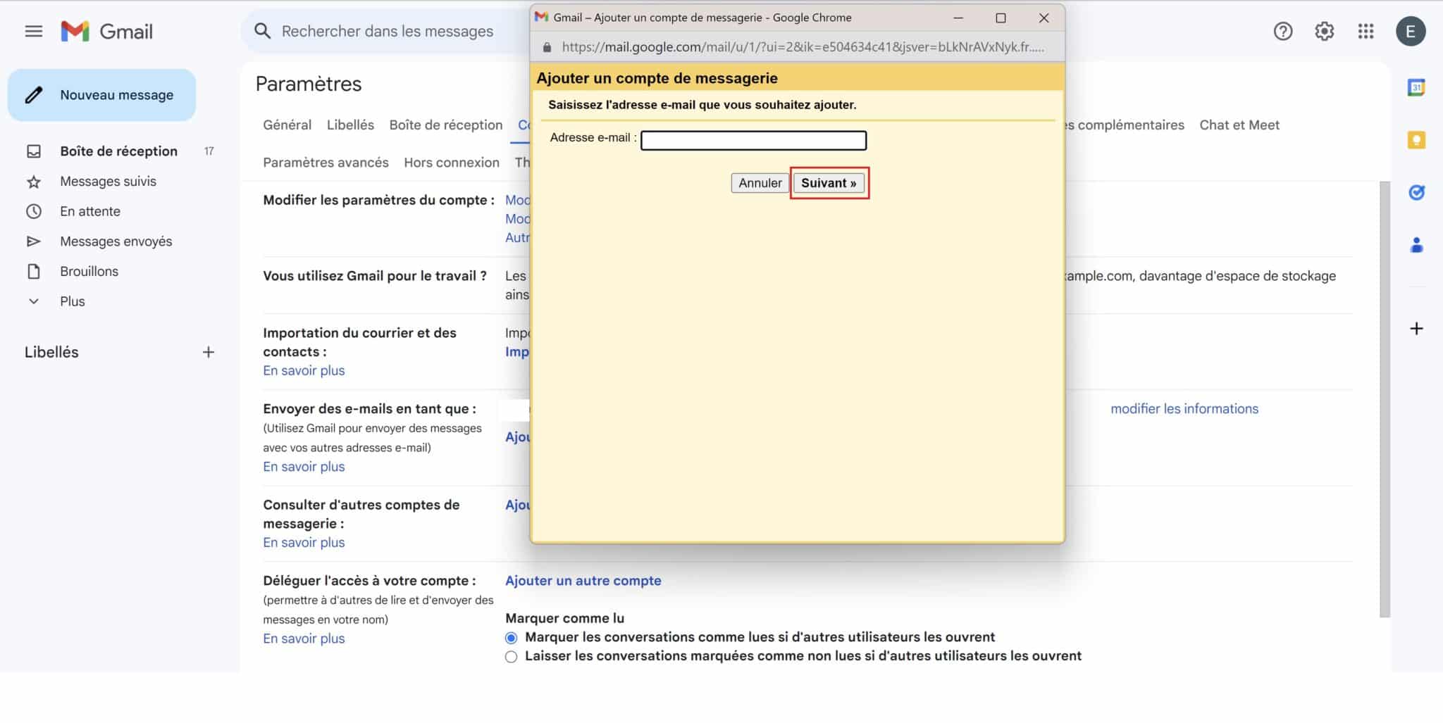The width and height of the screenshot is (1443, 723).
Task: Open the Libellés settings tab
Action: point(350,125)
